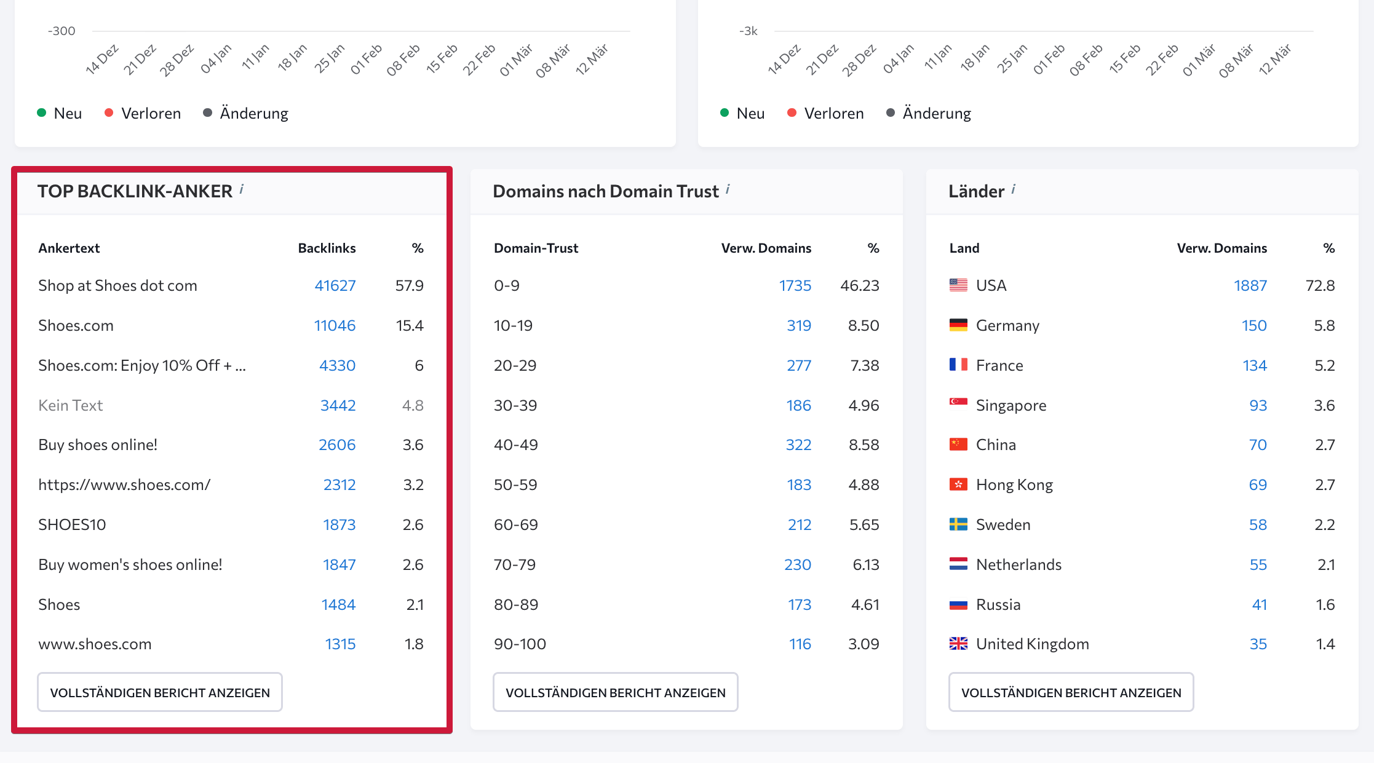The image size is (1374, 763).
Task: Open the 1887 domains link for USA
Action: [1250, 285]
